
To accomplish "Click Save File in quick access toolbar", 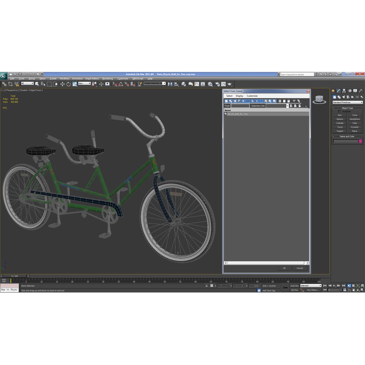I will [x=20, y=74].
